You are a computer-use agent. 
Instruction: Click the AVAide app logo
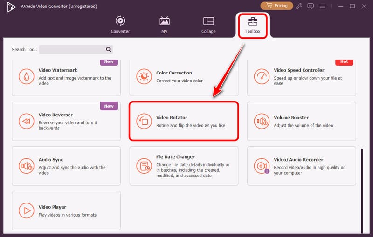pos(11,7)
